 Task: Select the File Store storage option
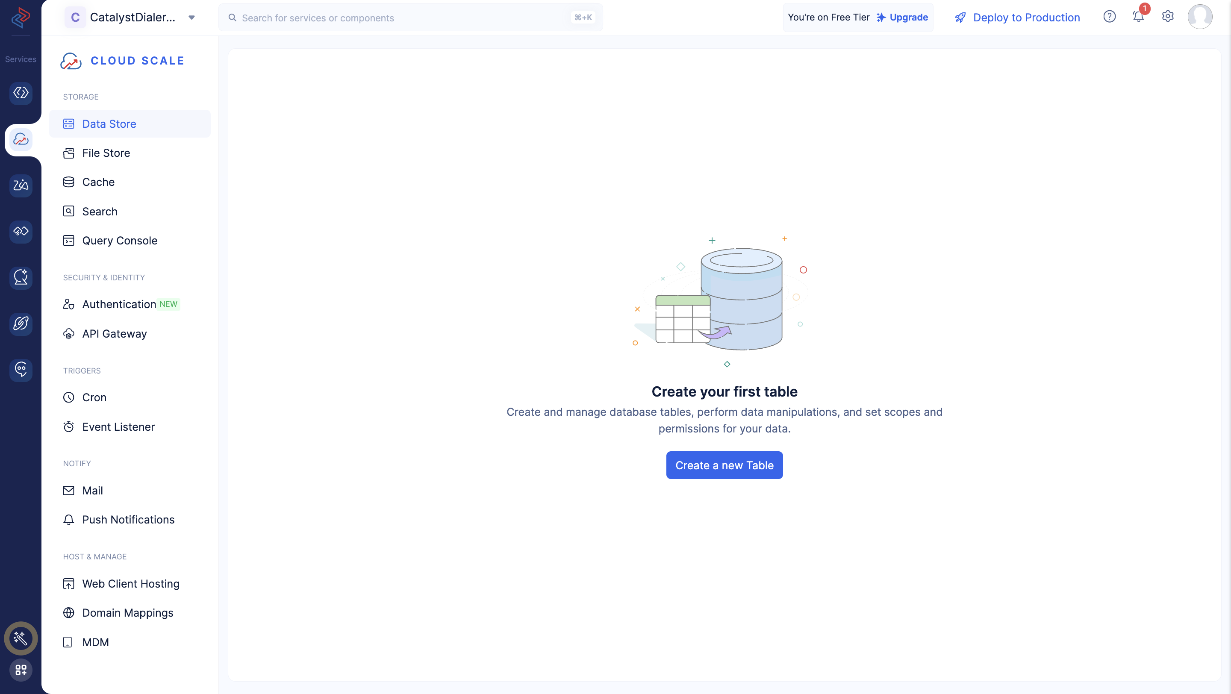[x=106, y=153]
